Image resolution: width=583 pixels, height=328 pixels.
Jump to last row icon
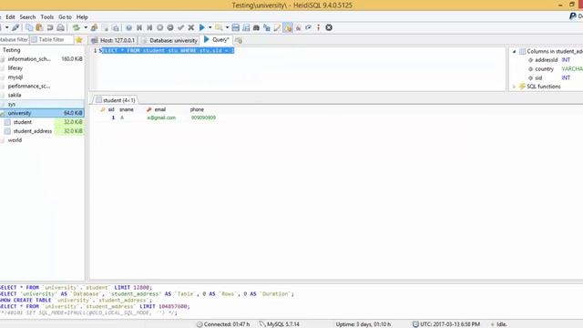point(149,27)
